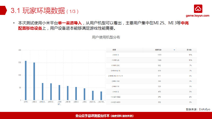Click the 百分比 column header
212x119 pixels.
(189, 50)
